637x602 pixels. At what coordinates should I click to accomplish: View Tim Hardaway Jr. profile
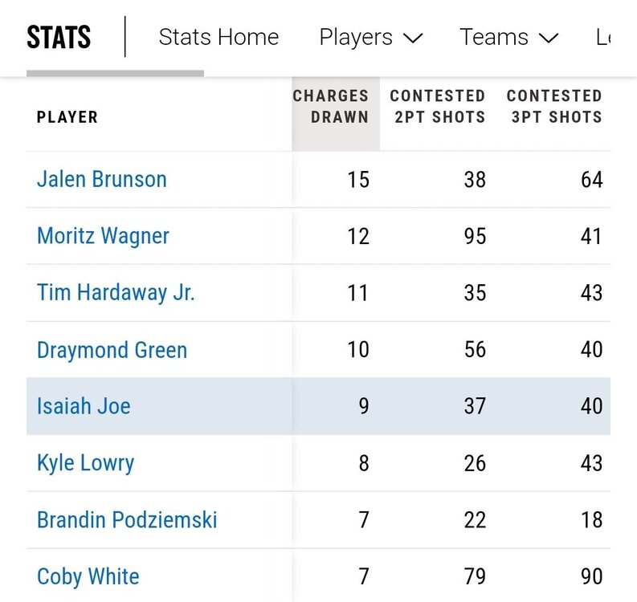pyautogui.click(x=116, y=292)
